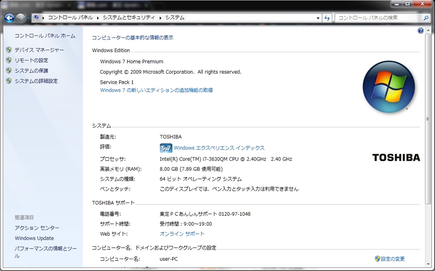The height and width of the screenshot is (271, 435).
Task: Click shield icon beside システムの詳細設定
Action: [9, 81]
